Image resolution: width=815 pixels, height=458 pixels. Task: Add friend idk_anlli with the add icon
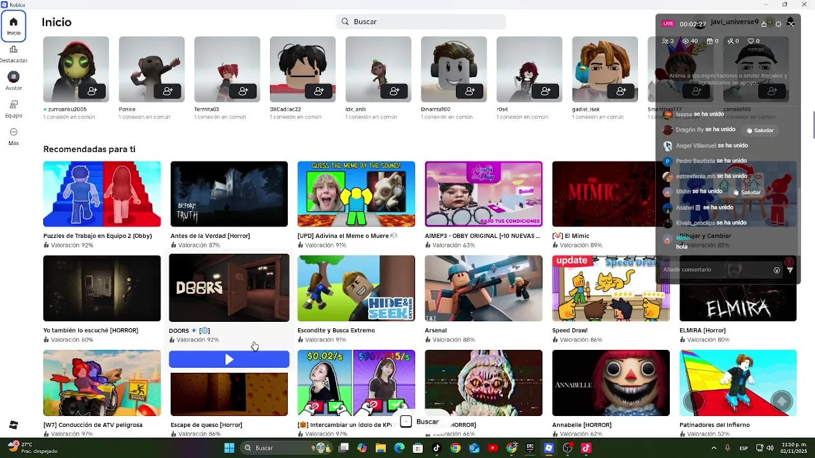(395, 92)
